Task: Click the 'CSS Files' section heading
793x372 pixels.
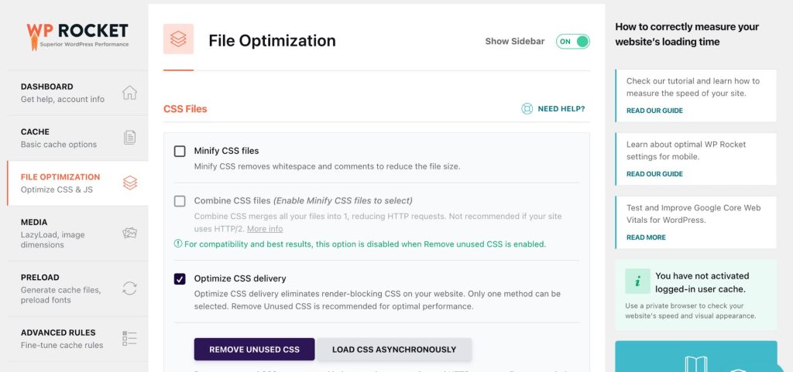Action: click(x=185, y=108)
